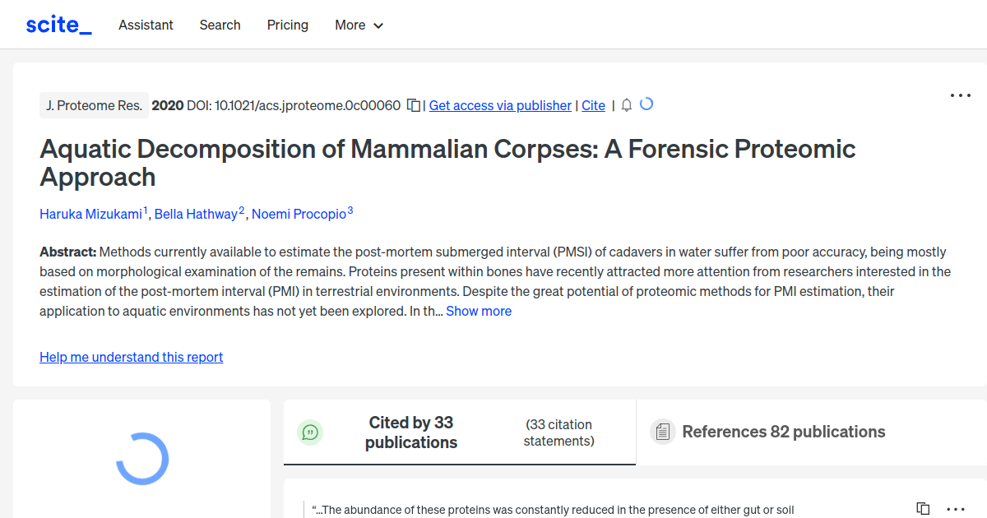
Task: Refresh citation data with the circular arrow icon
Action: (646, 104)
